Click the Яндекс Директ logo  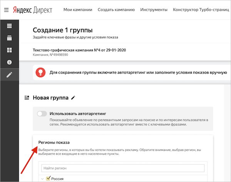33,10
